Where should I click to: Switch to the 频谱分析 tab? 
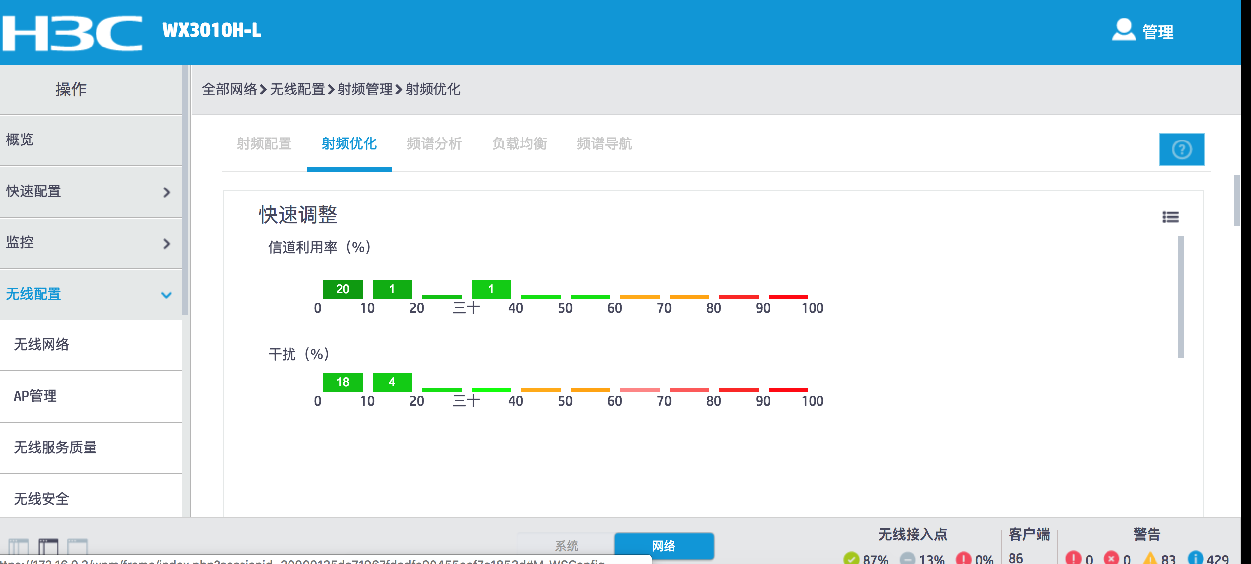434,144
